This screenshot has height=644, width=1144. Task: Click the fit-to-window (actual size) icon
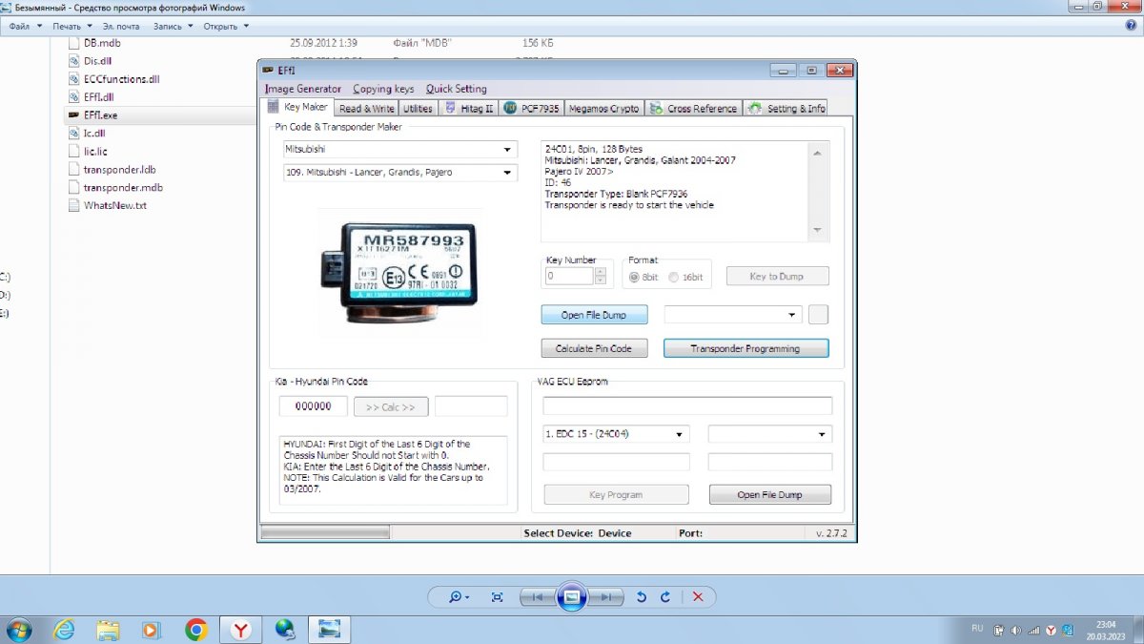coord(497,597)
